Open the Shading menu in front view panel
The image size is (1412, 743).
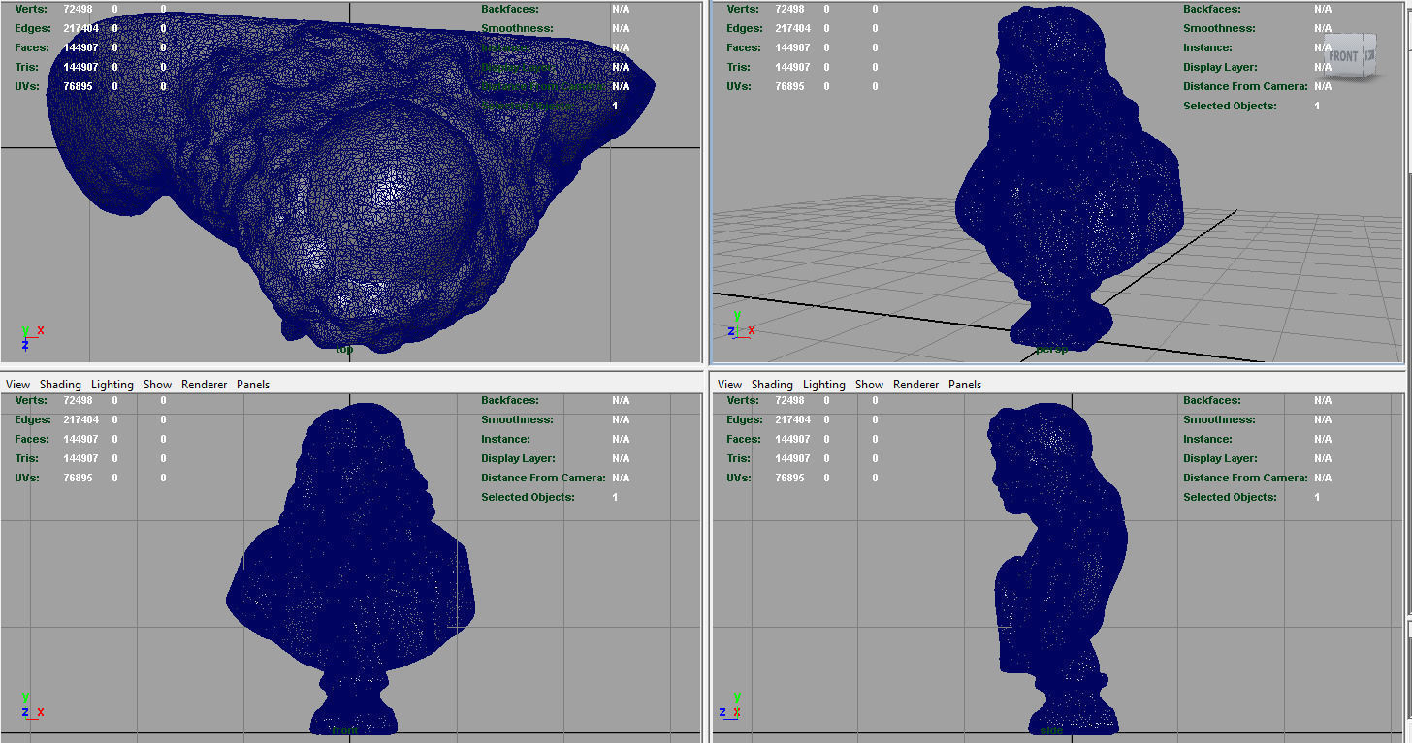pos(60,385)
